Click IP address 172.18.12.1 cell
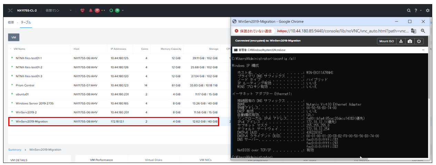The width and height of the screenshot is (436, 165). (x=117, y=121)
